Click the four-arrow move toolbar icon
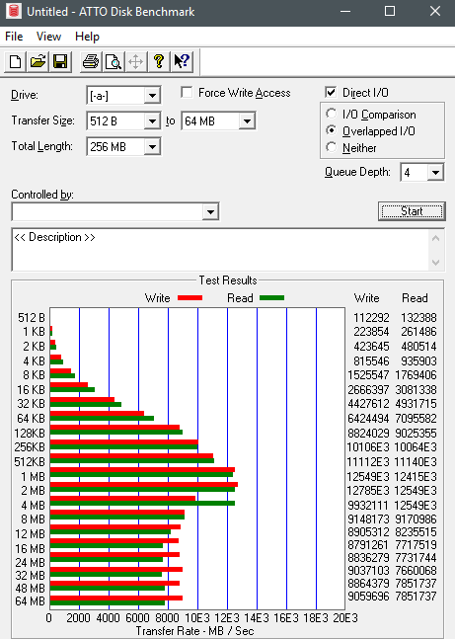This screenshot has height=639, width=455. [x=135, y=62]
